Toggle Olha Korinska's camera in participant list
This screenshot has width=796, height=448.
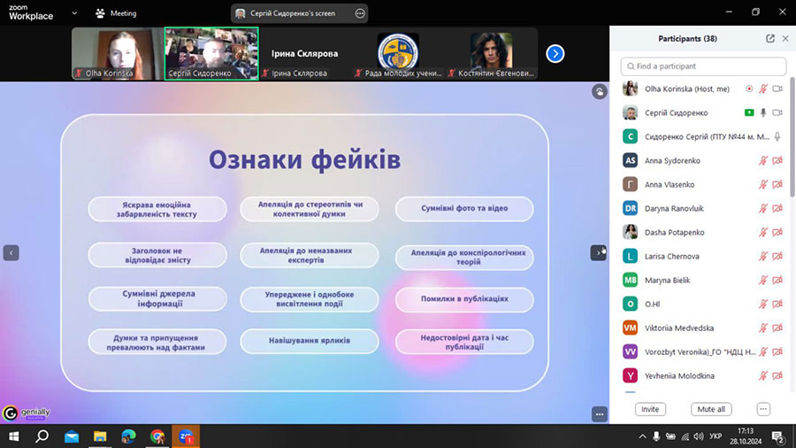(777, 89)
